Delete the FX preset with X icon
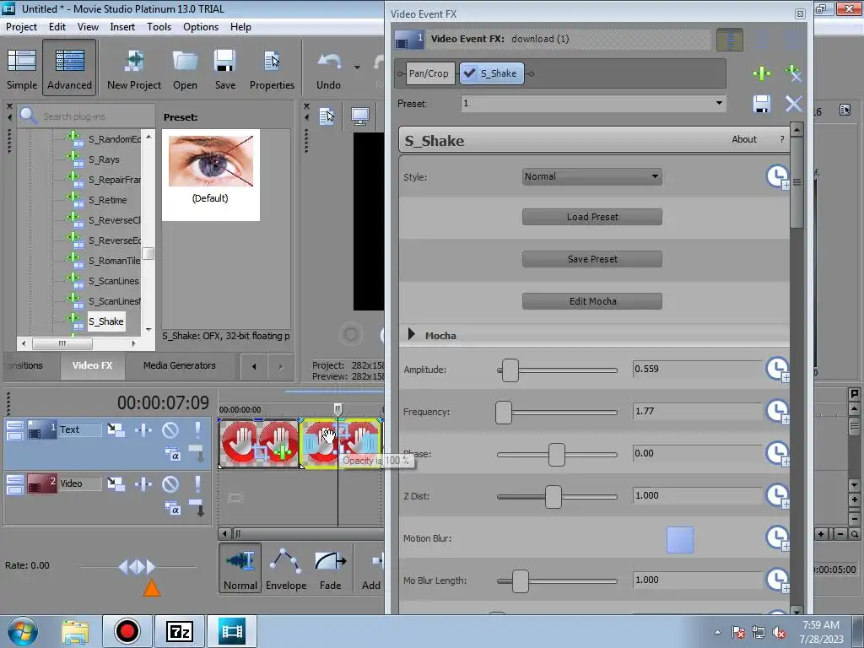The height and width of the screenshot is (648, 864). [793, 104]
